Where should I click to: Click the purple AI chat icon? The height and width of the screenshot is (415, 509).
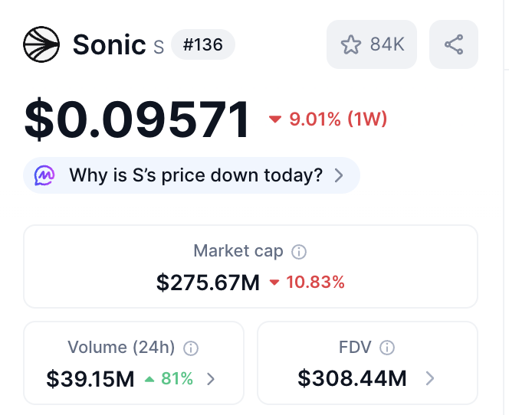click(45, 175)
